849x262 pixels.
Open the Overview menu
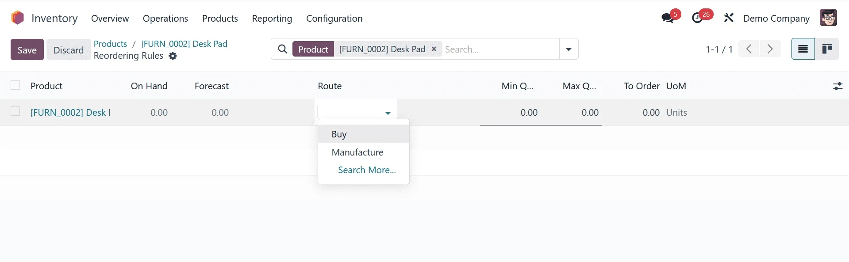pos(110,19)
